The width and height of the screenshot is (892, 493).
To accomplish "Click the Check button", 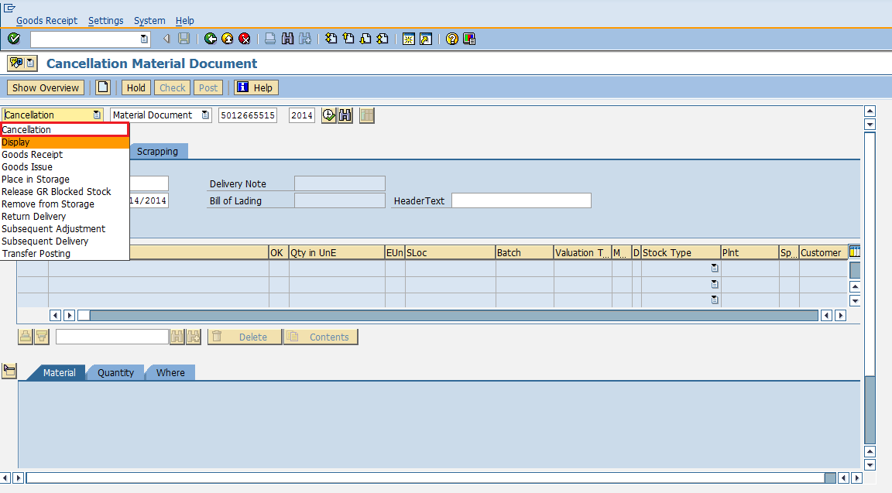I will [173, 87].
